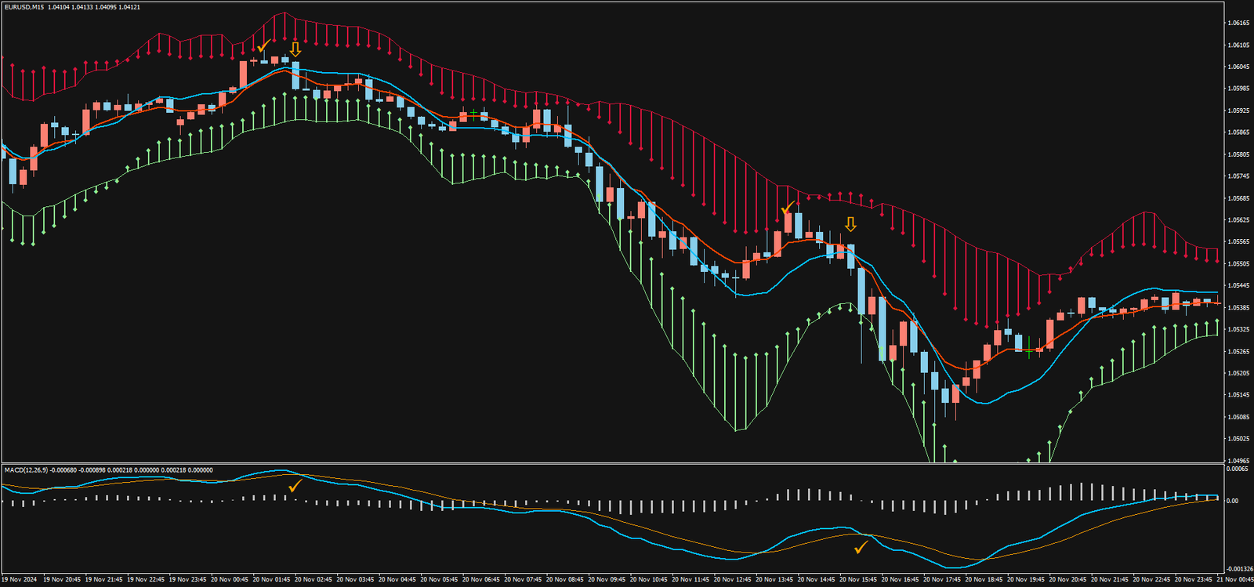Click the 1.04965 price level on the axis

pyautogui.click(x=1238, y=461)
